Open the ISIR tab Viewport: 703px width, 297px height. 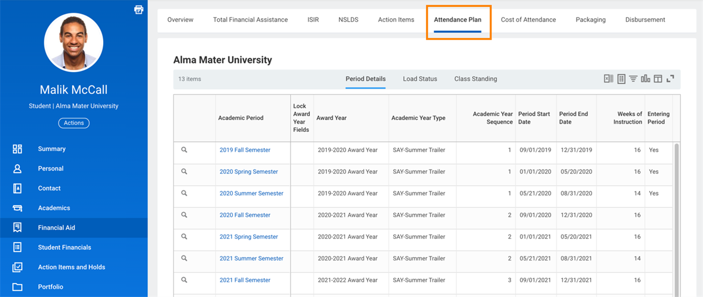(x=313, y=19)
